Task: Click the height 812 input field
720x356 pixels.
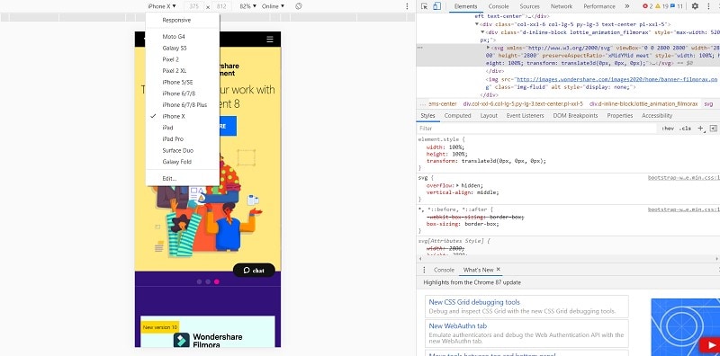Action: [x=221, y=6]
